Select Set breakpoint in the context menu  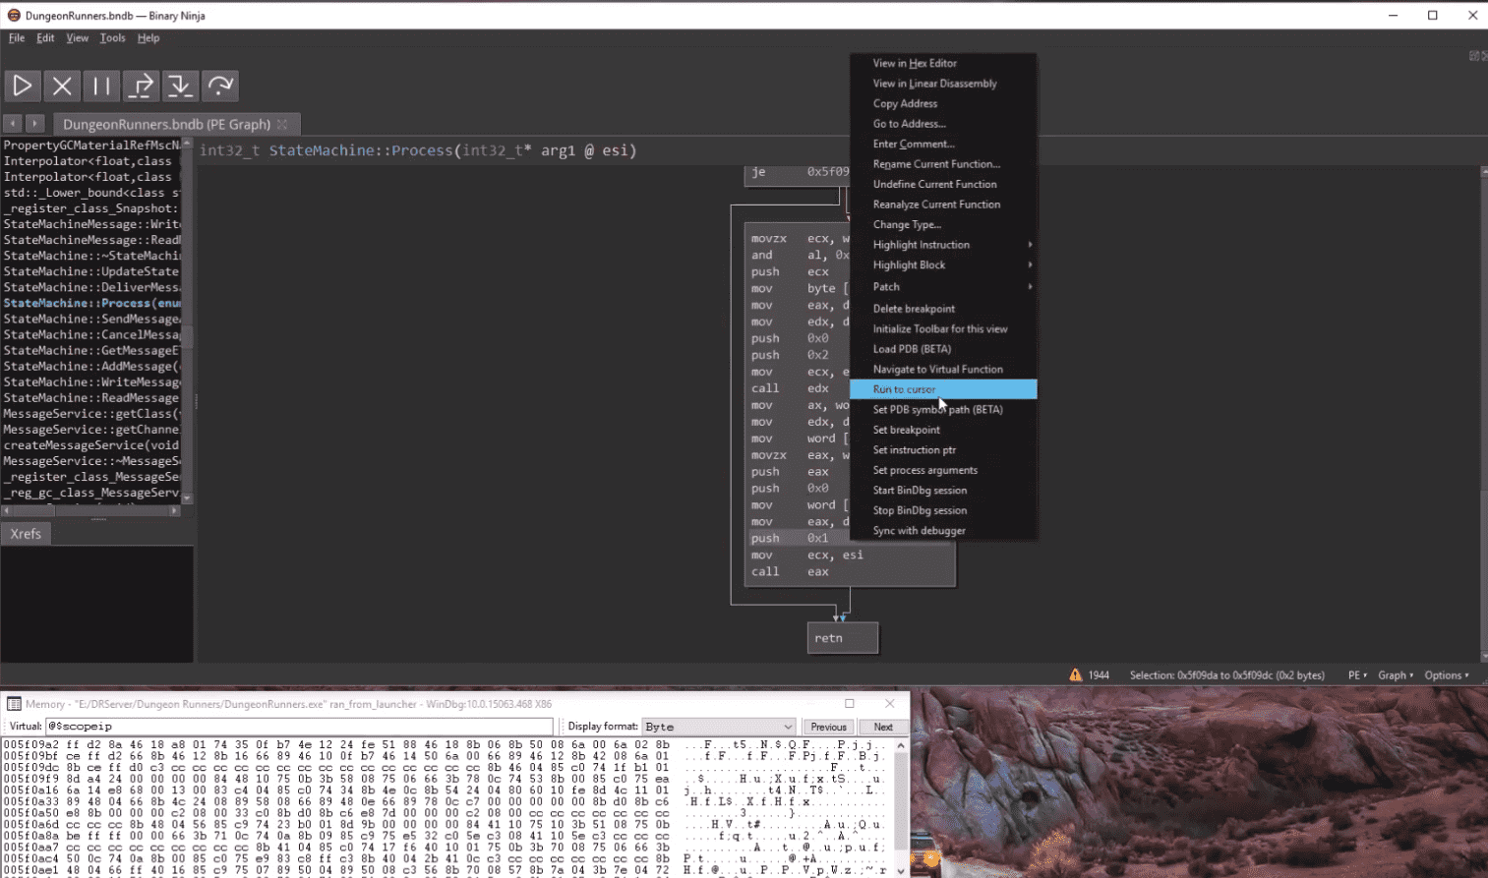(x=943, y=430)
